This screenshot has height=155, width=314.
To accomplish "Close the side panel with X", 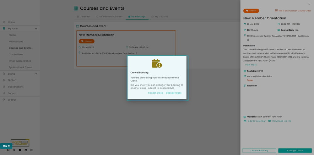I will [x=309, y=4].
